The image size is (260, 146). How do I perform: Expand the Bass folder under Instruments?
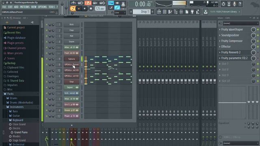[x=15, y=112]
